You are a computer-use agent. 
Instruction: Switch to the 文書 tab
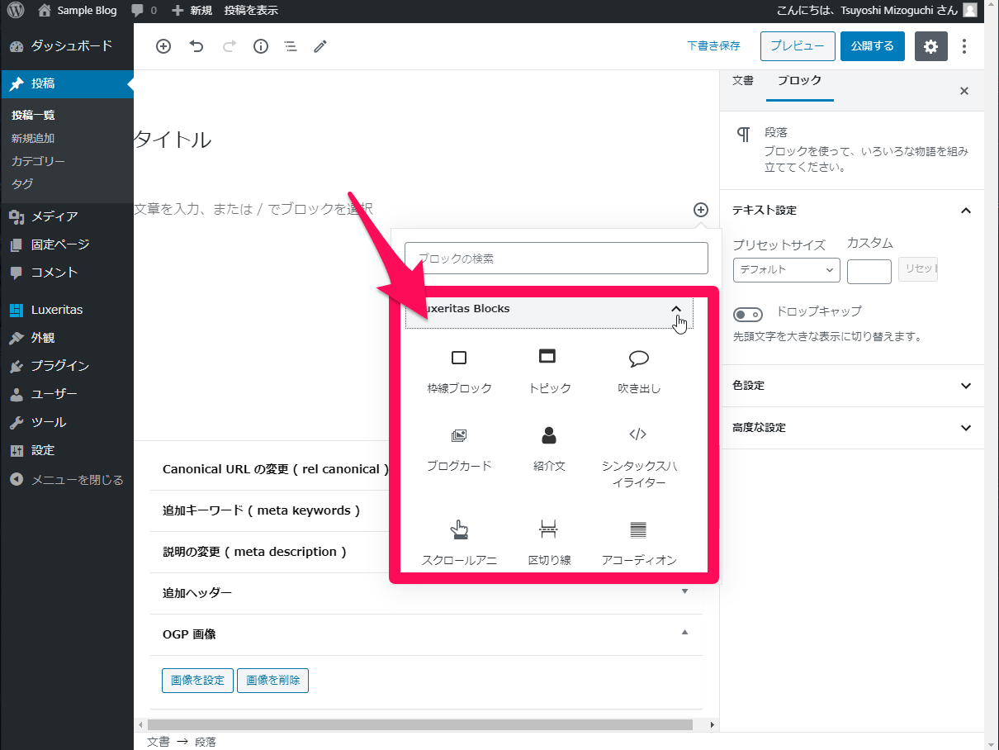coord(742,81)
